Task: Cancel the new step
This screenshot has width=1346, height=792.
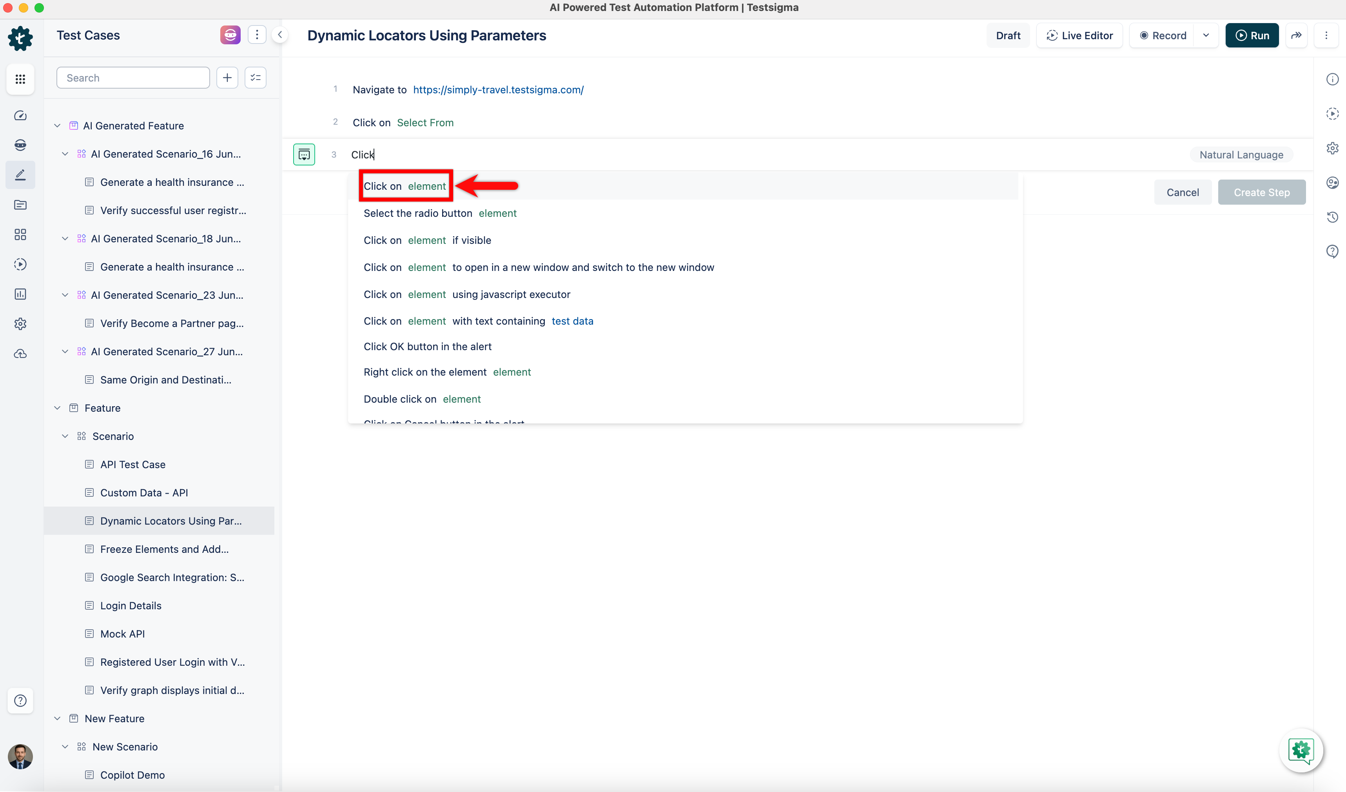Action: coord(1182,193)
